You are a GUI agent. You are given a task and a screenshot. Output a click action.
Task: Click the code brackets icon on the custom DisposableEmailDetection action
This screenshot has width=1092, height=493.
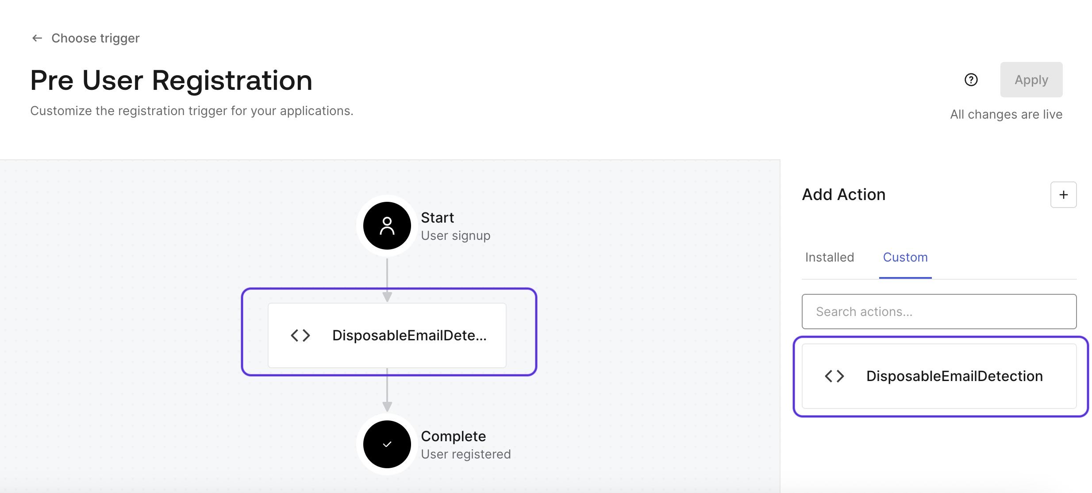834,376
